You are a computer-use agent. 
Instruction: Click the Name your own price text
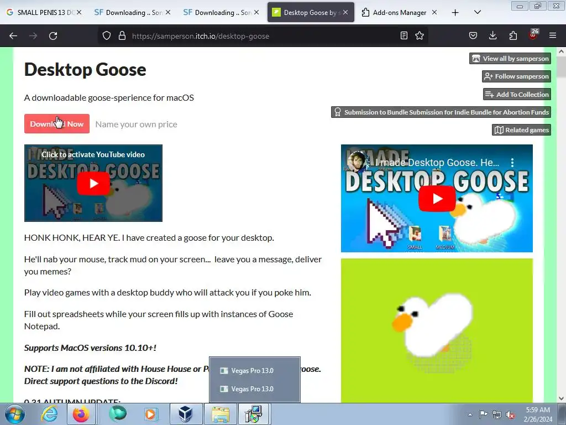[x=136, y=125]
